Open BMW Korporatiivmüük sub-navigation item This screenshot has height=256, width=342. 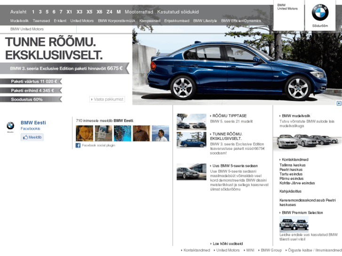pos(117,21)
